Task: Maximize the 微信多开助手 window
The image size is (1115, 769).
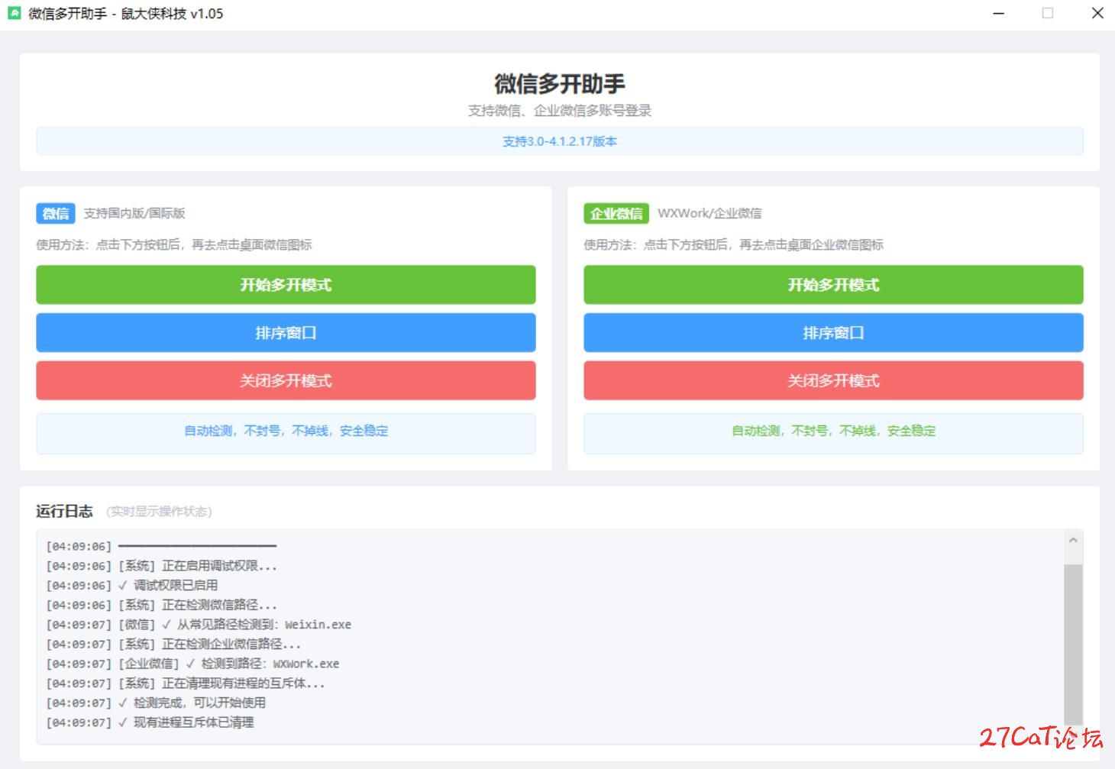Action: pyautogui.click(x=1048, y=13)
